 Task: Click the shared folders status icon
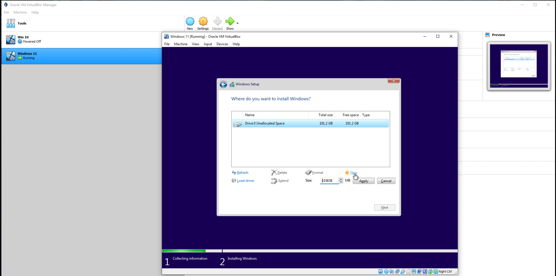point(408,271)
